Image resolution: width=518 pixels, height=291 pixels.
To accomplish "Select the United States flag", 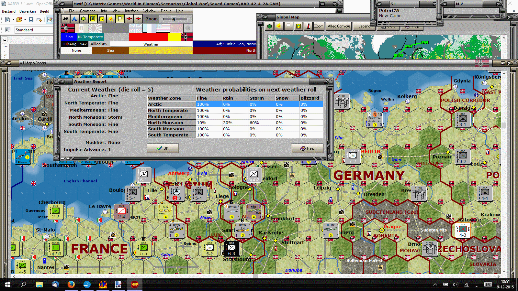I will tap(163, 28).
